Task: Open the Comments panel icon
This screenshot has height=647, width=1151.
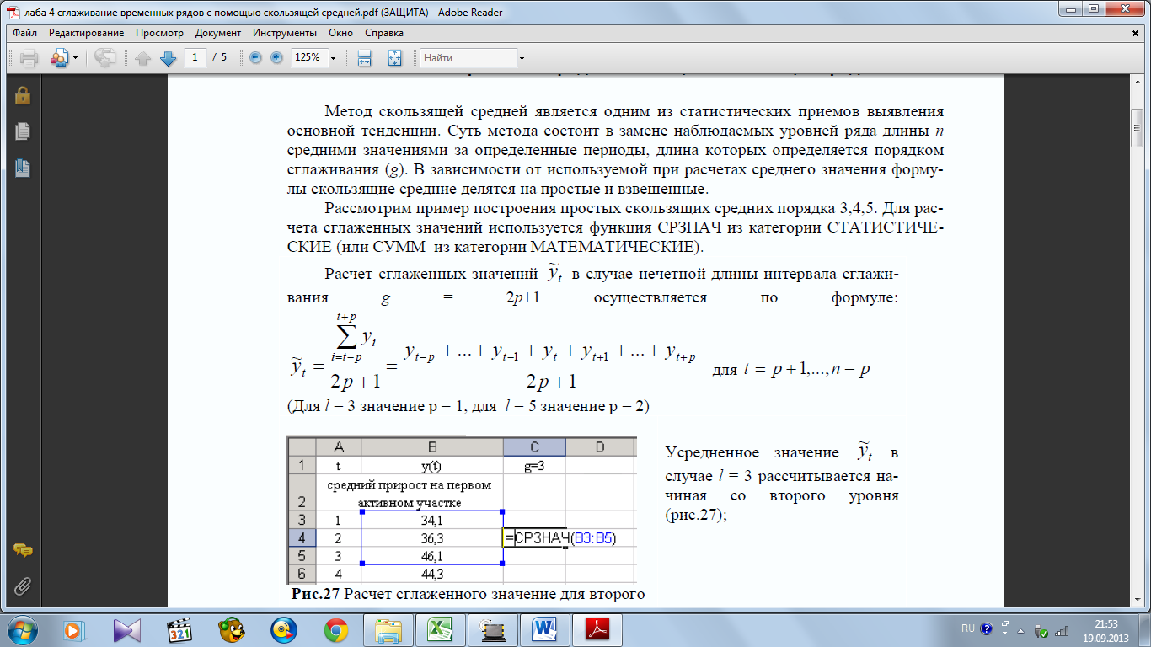Action: tap(23, 550)
